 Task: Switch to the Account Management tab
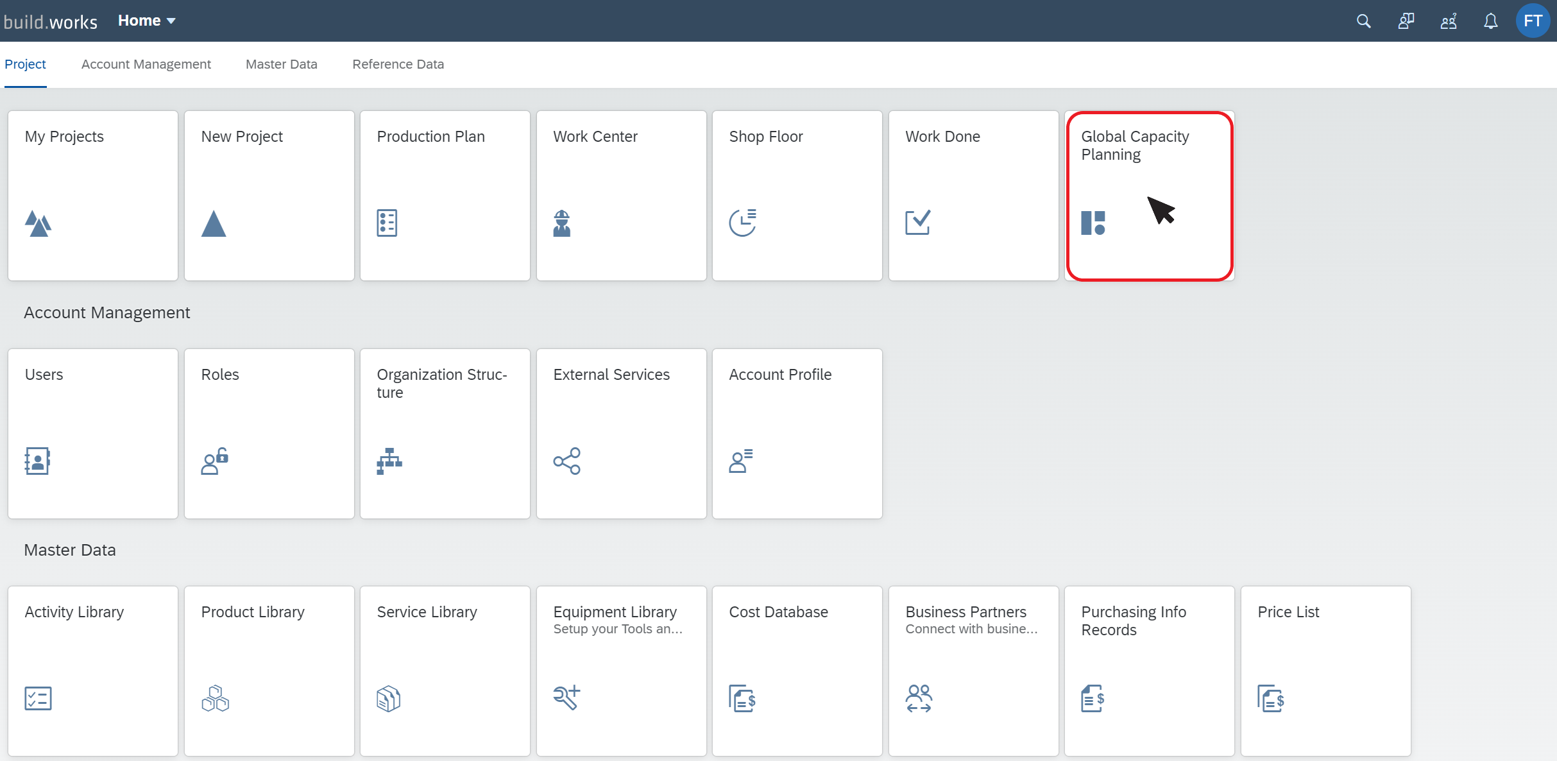(x=146, y=64)
